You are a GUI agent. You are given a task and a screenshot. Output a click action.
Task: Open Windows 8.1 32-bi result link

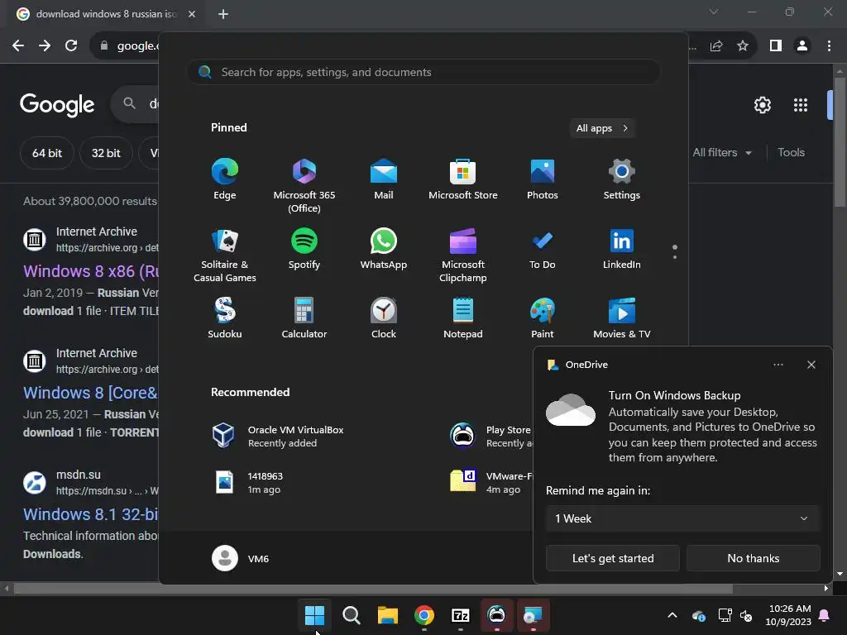click(90, 514)
